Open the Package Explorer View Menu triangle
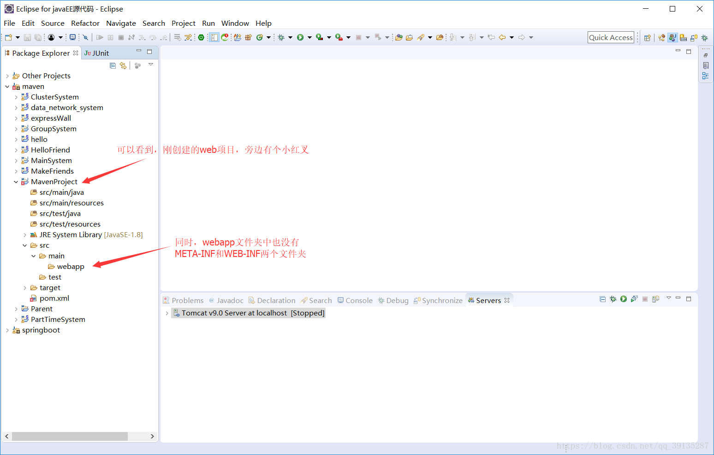Viewport: 714px width, 455px height. point(151,65)
